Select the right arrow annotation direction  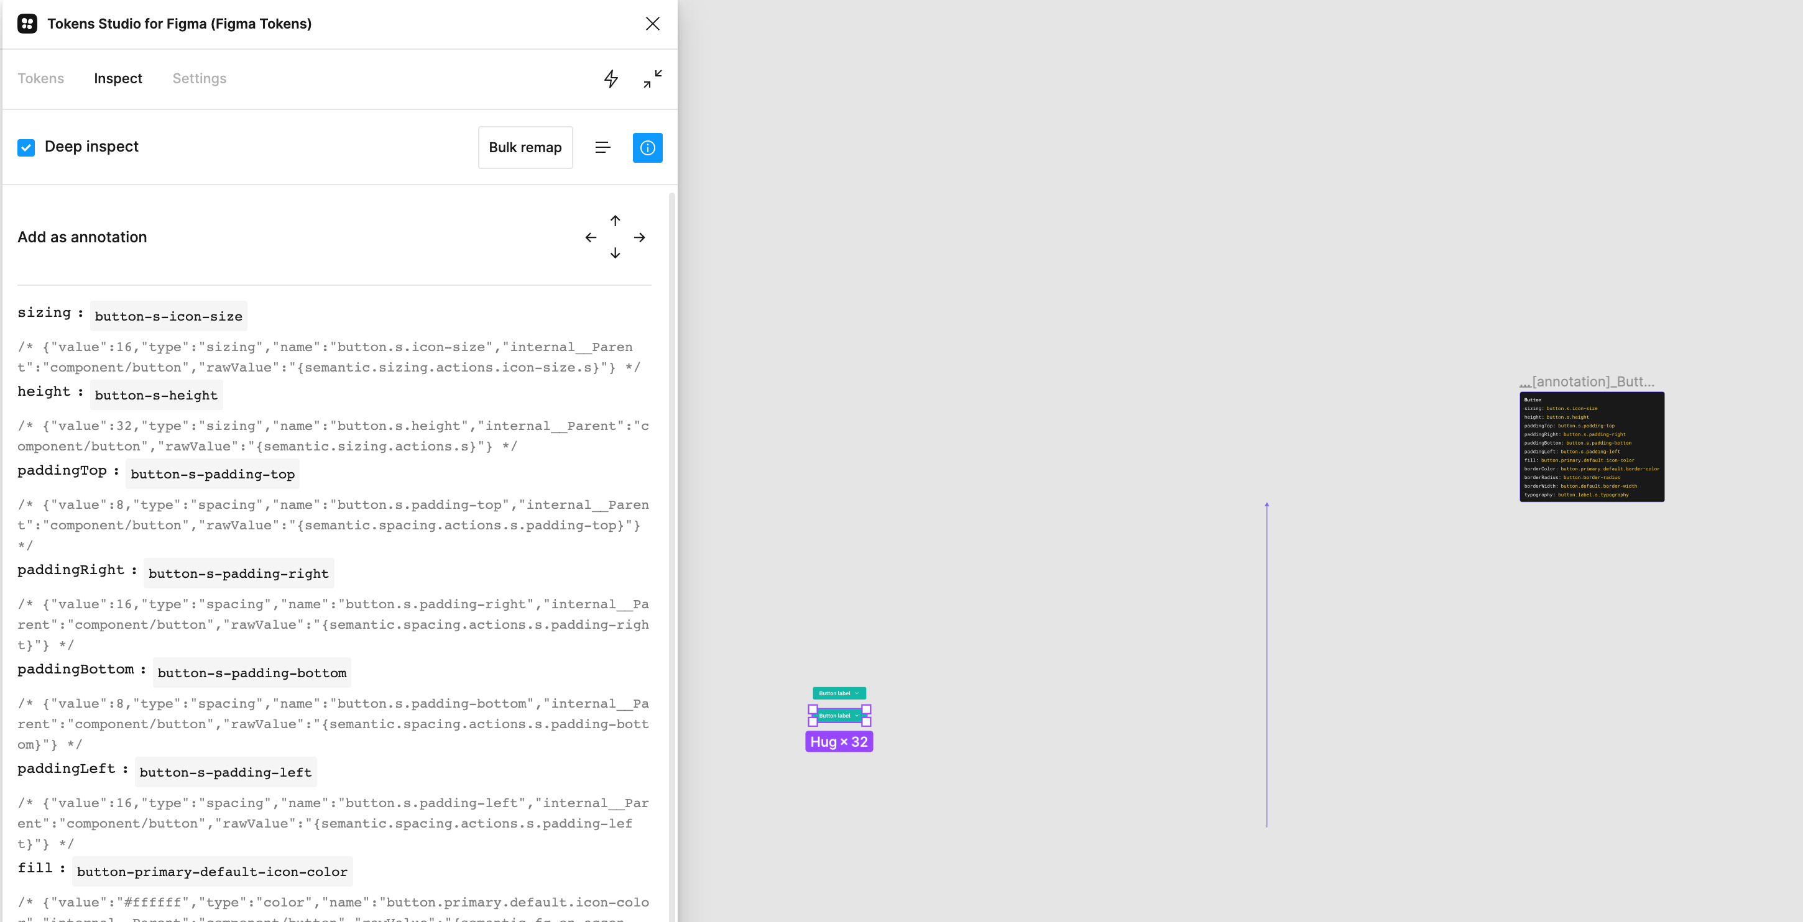click(639, 237)
